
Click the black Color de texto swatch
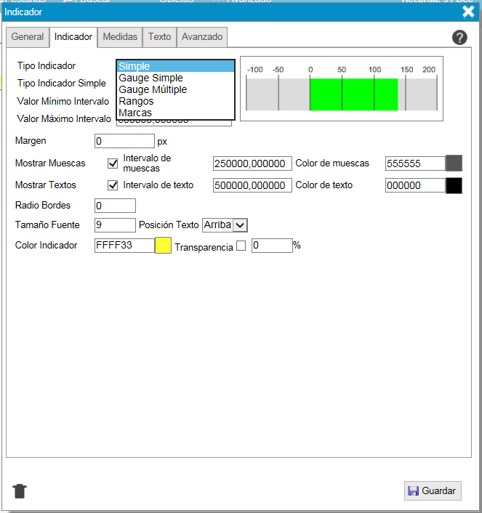point(454,185)
